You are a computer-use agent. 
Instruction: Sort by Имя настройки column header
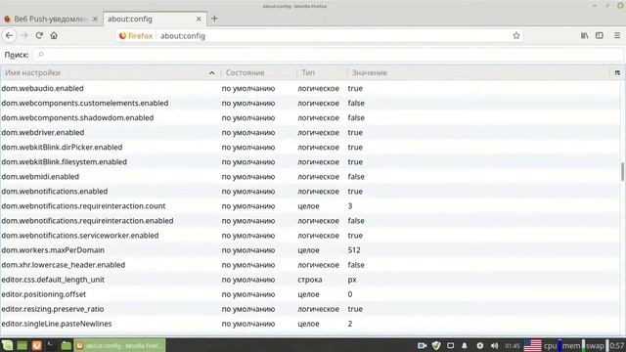click(x=111, y=72)
